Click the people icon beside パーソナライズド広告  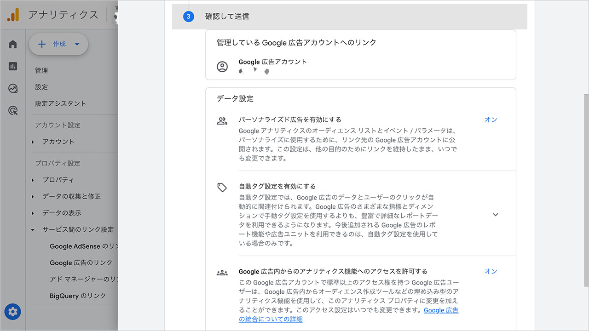pyautogui.click(x=222, y=120)
